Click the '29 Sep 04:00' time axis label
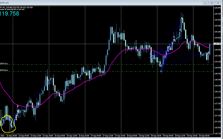Image resolution: width=223 pixels, height=139 pixels. click(x=168, y=136)
